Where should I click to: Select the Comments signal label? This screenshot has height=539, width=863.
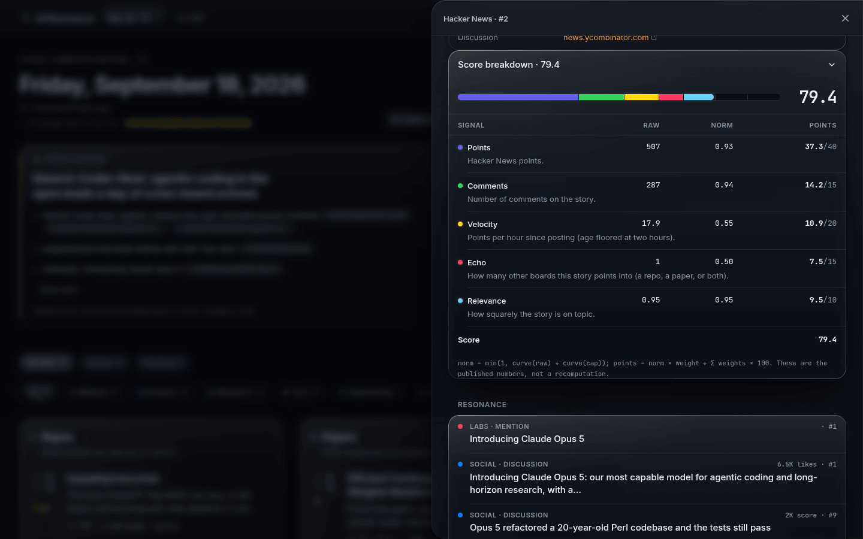pos(487,186)
